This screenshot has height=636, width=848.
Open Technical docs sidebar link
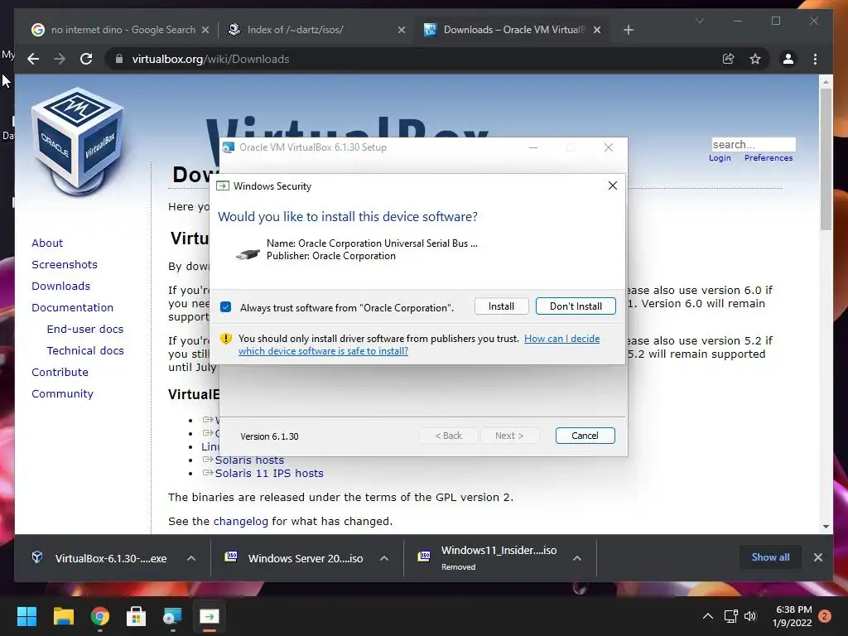click(85, 351)
